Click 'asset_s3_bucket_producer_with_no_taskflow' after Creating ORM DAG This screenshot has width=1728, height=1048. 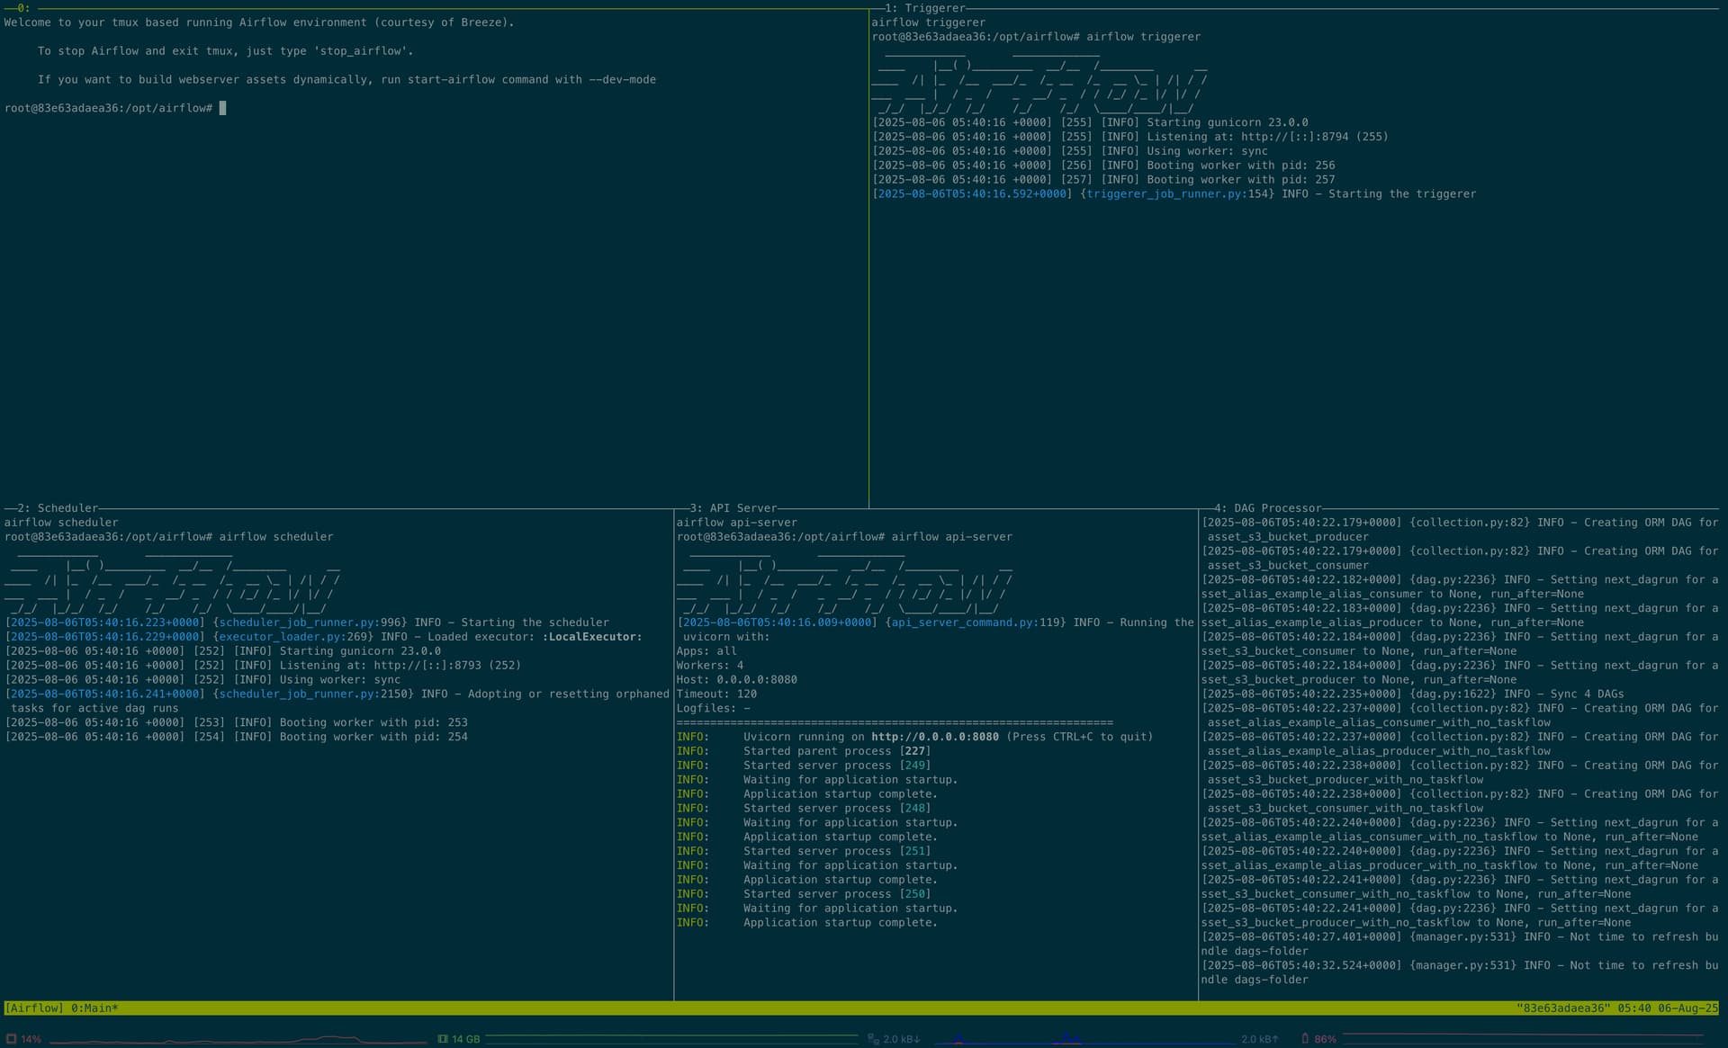1345,780
